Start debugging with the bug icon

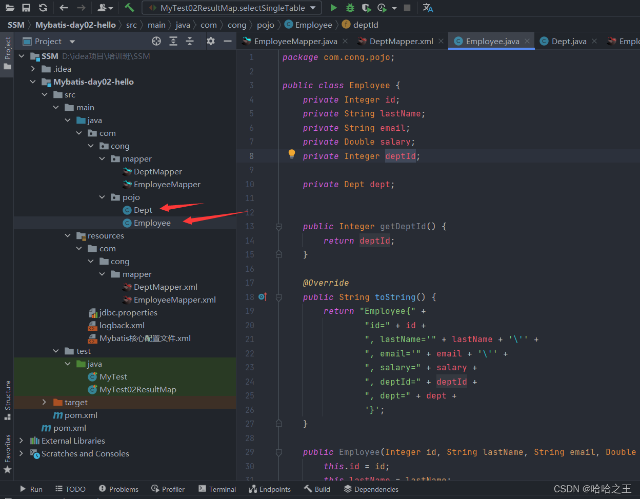350,8
